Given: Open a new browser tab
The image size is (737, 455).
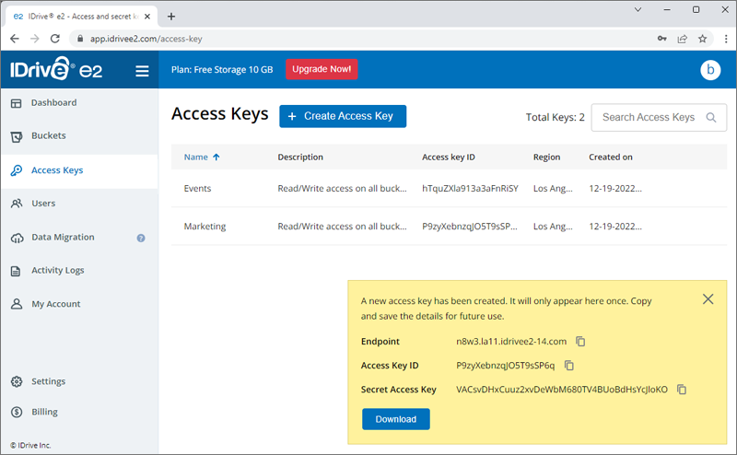Looking at the screenshot, I should (x=171, y=17).
